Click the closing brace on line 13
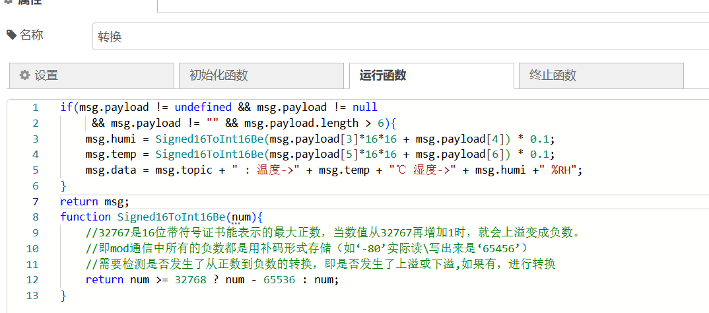Viewport: 709px width, 313px height. click(x=63, y=295)
